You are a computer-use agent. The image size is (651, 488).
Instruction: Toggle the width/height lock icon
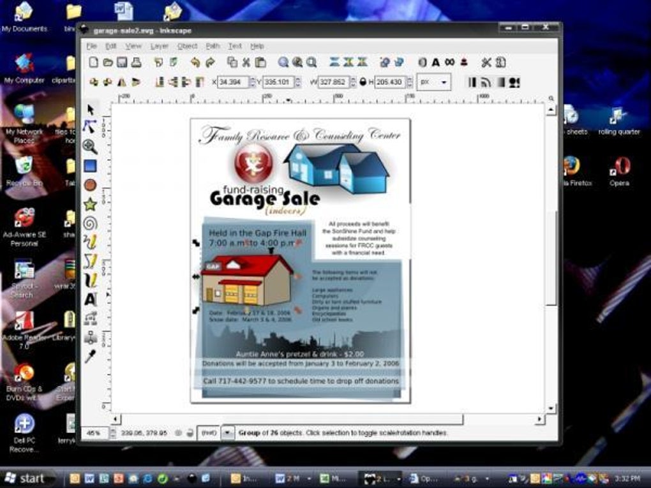coord(363,82)
